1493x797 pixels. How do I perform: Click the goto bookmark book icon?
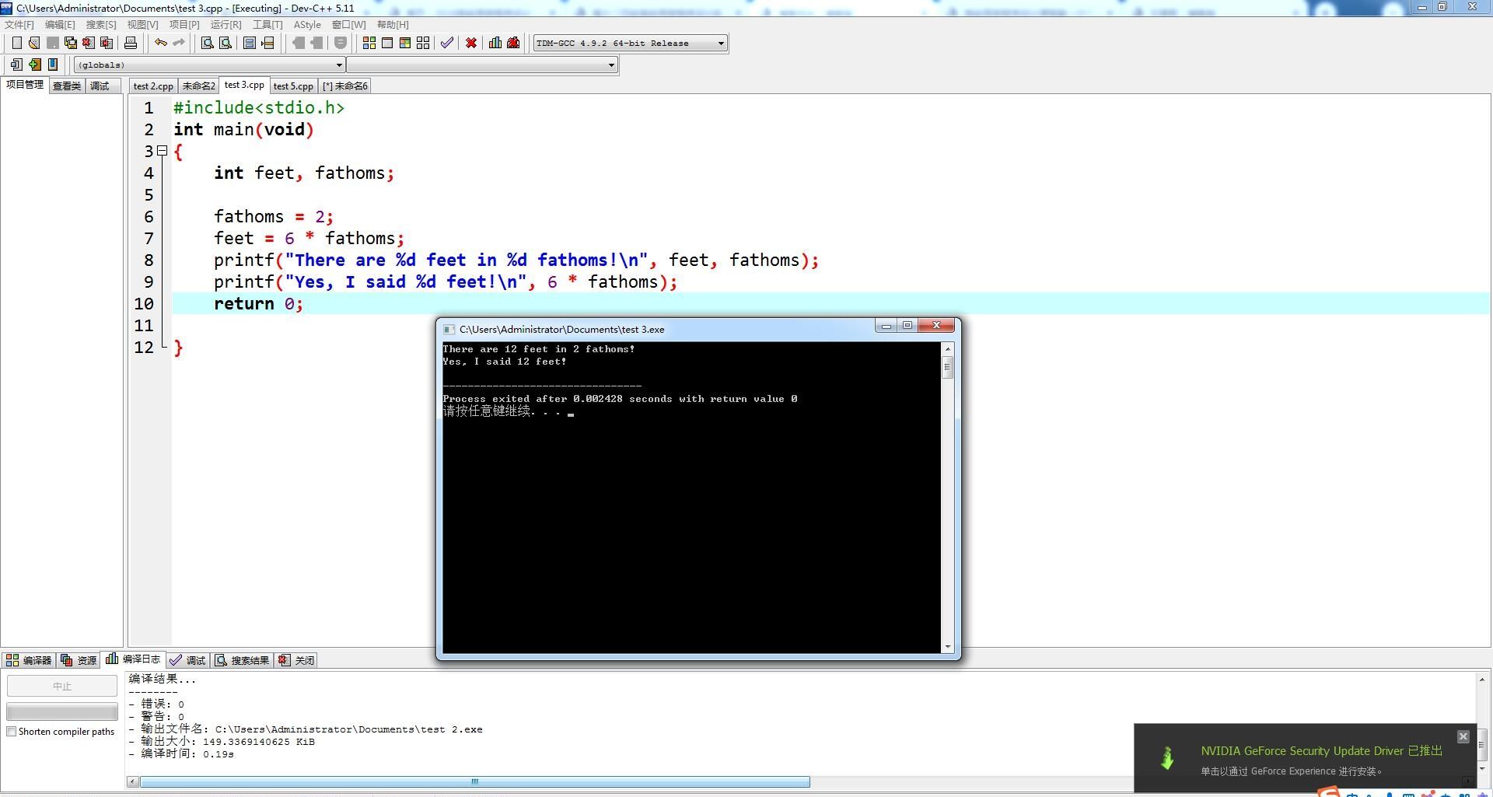click(52, 65)
